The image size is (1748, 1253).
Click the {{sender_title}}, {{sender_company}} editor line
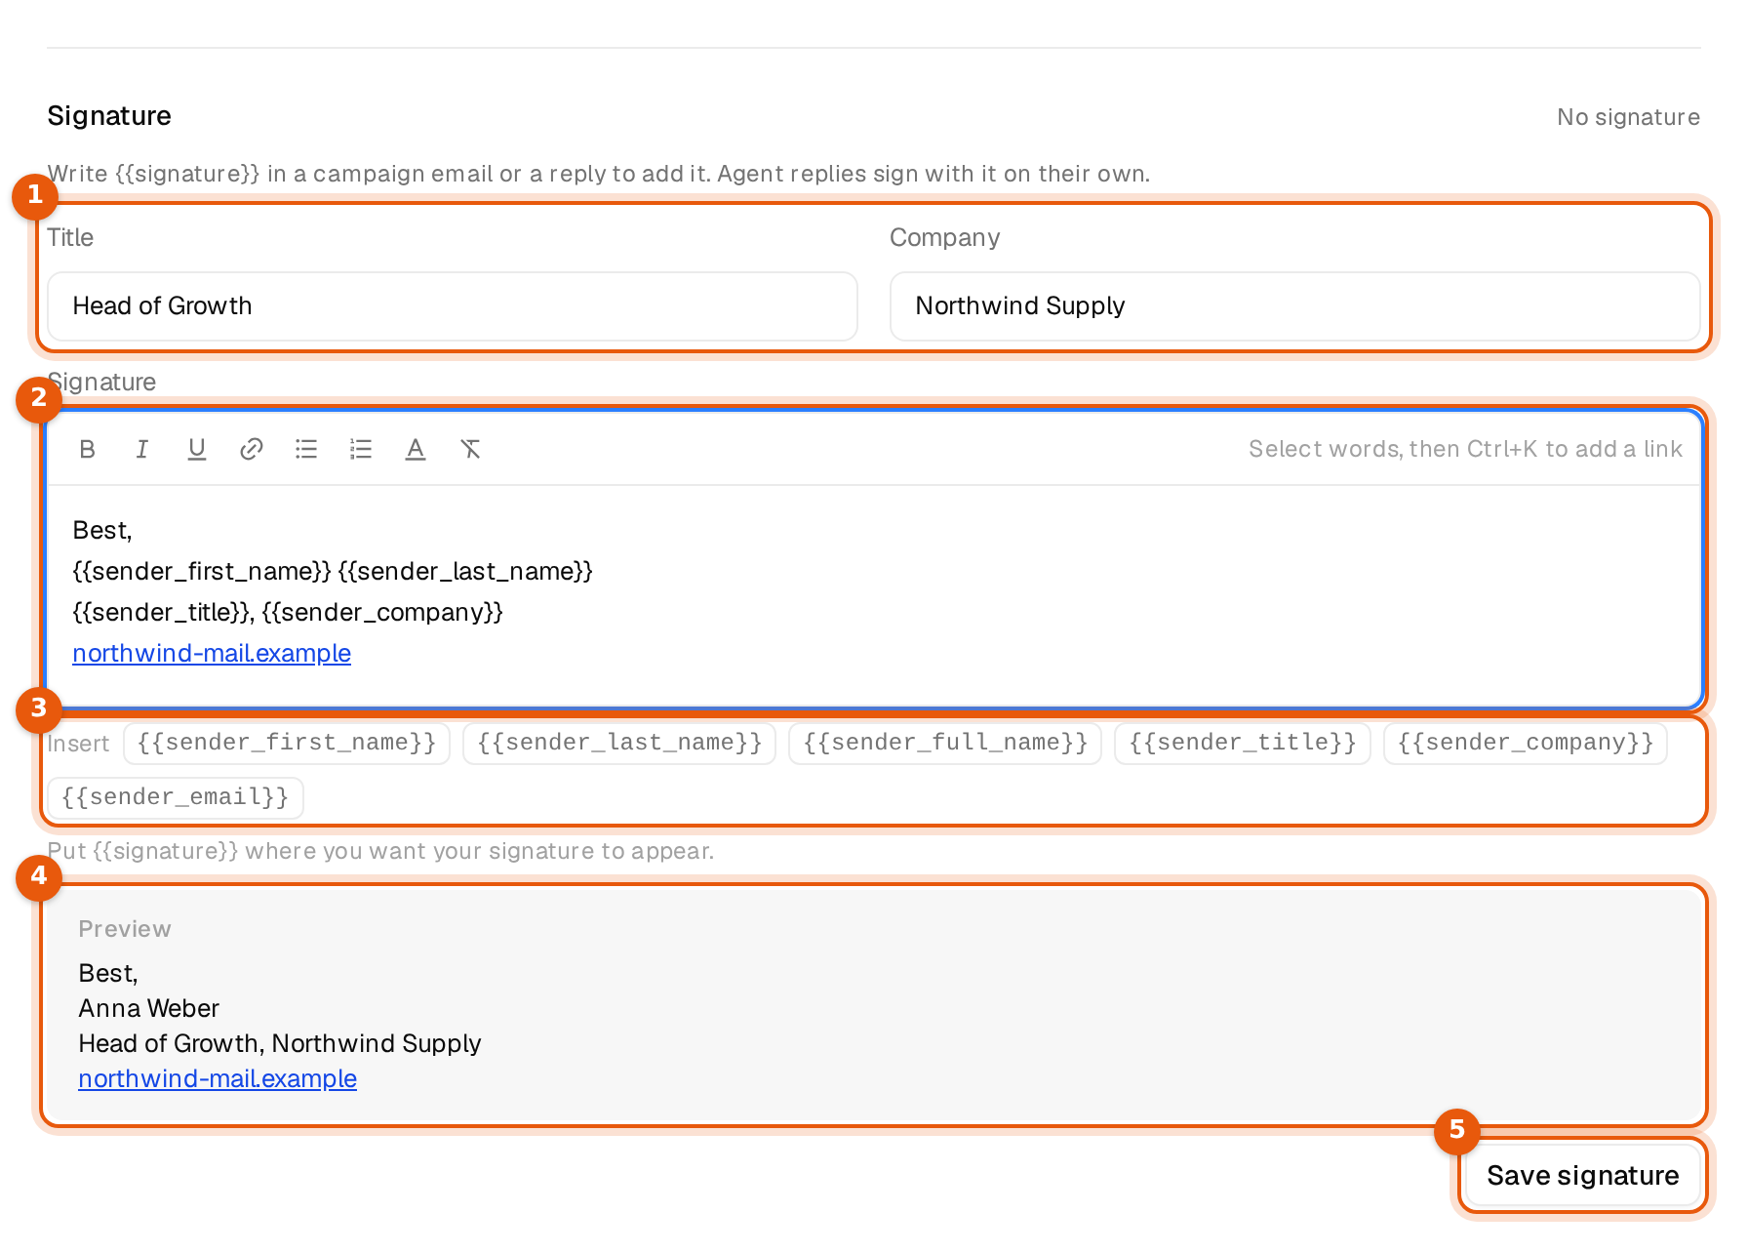click(x=288, y=612)
